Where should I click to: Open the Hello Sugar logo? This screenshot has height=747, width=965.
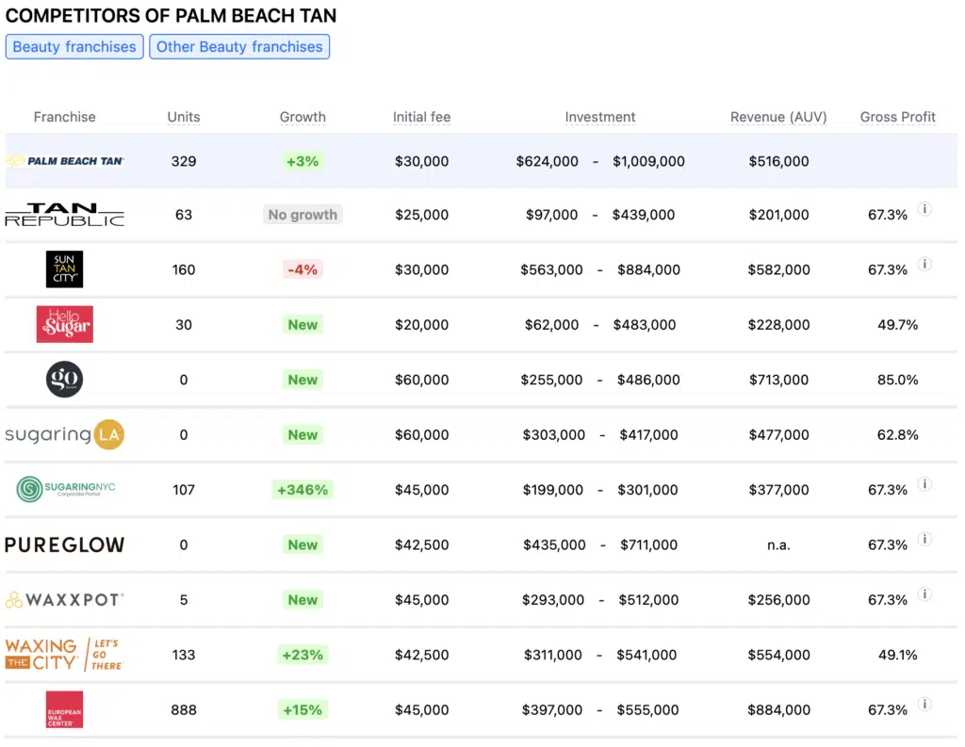65,324
